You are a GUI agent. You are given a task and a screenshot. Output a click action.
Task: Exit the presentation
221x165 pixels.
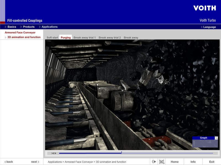pyautogui.click(x=212, y=162)
